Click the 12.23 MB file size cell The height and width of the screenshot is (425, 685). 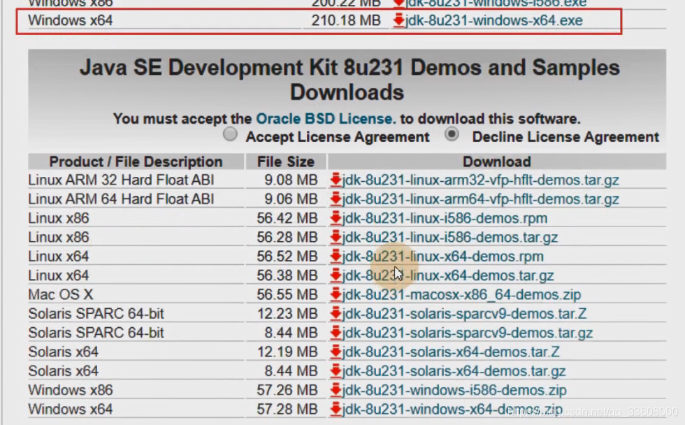287,313
